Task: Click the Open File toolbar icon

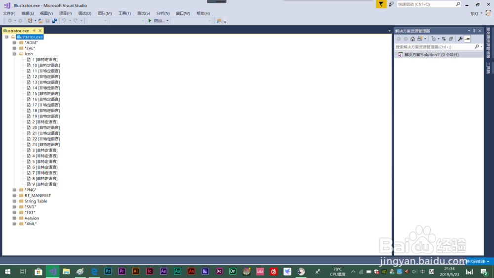Action: click(41, 21)
